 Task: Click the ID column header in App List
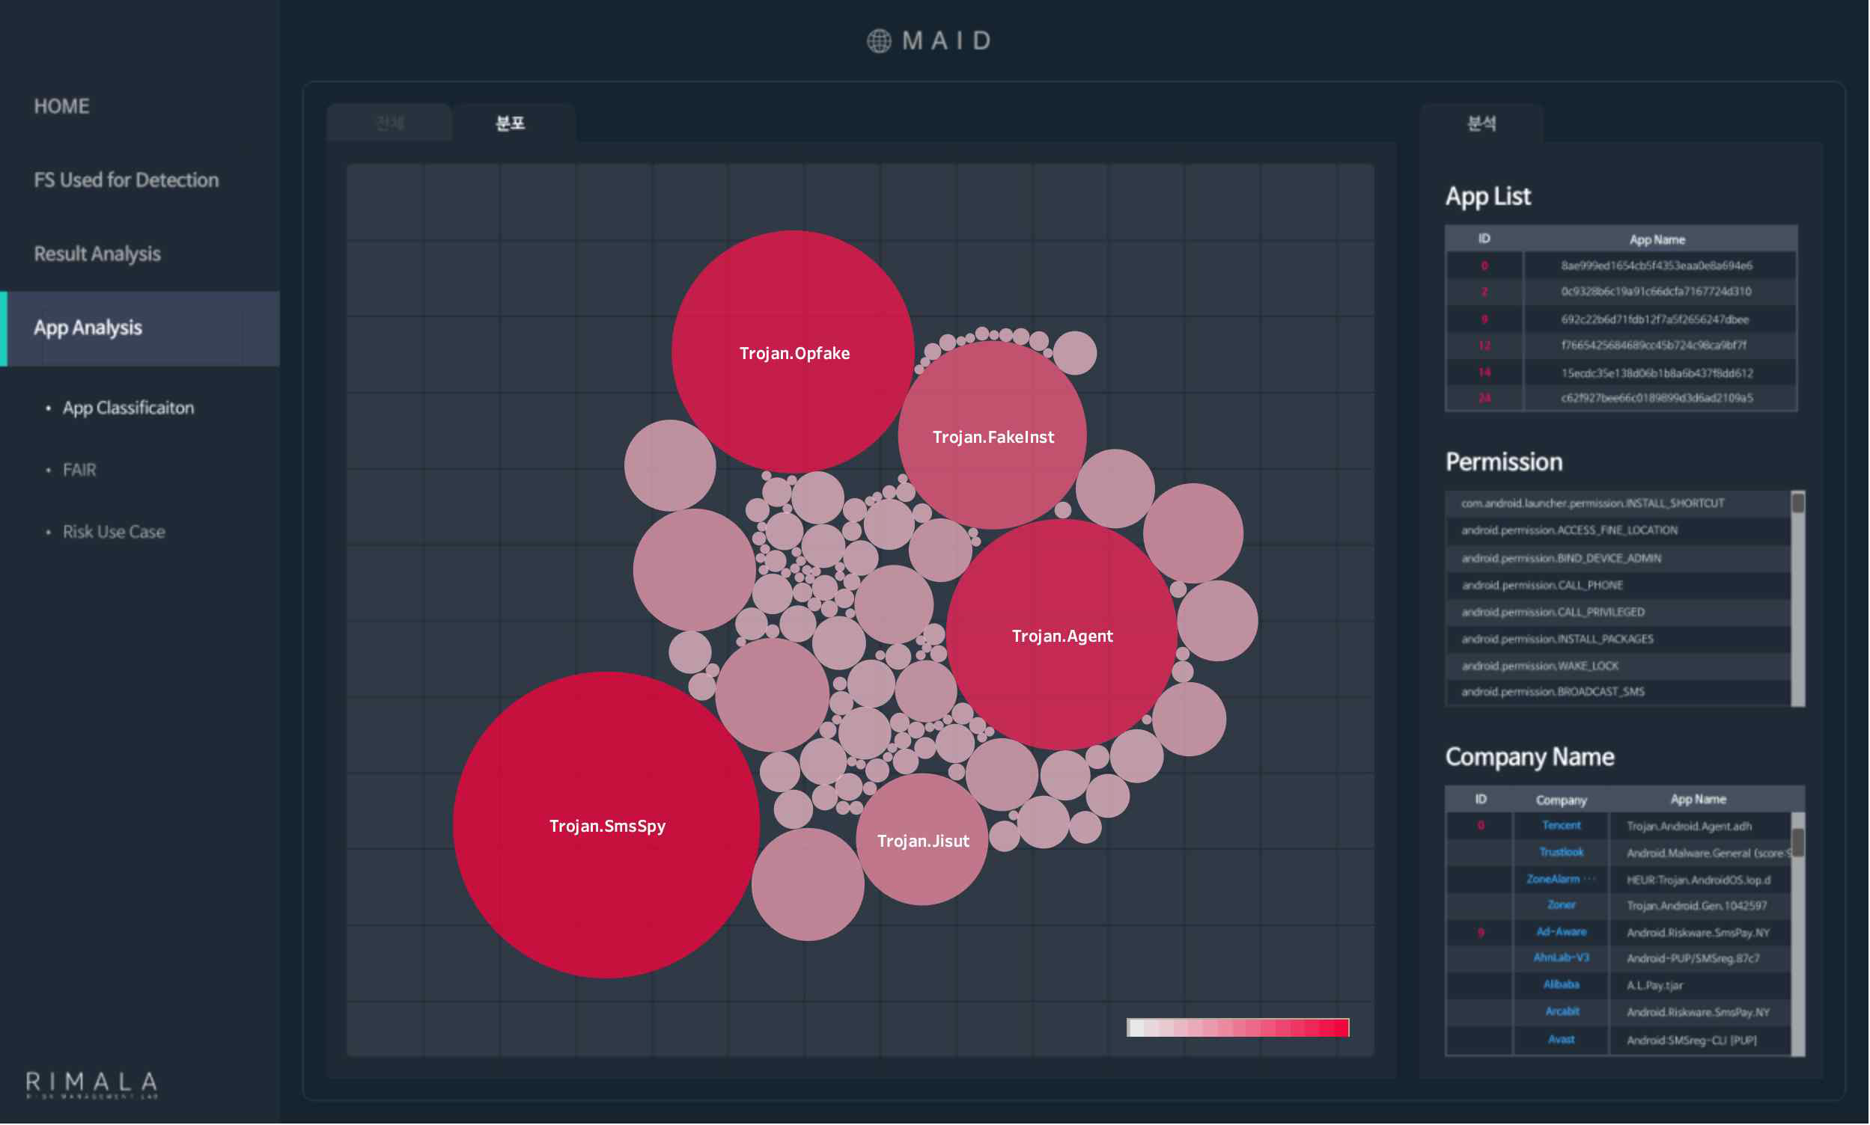tap(1483, 239)
